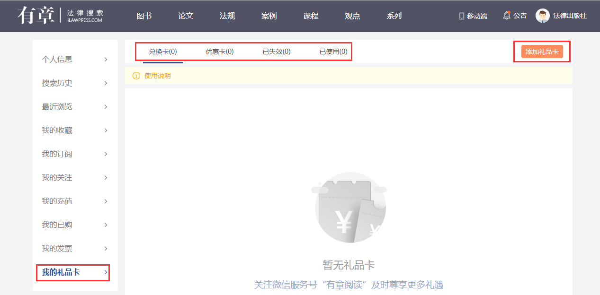
Task: Select the 兑换卡(0) tab
Action: click(x=163, y=52)
